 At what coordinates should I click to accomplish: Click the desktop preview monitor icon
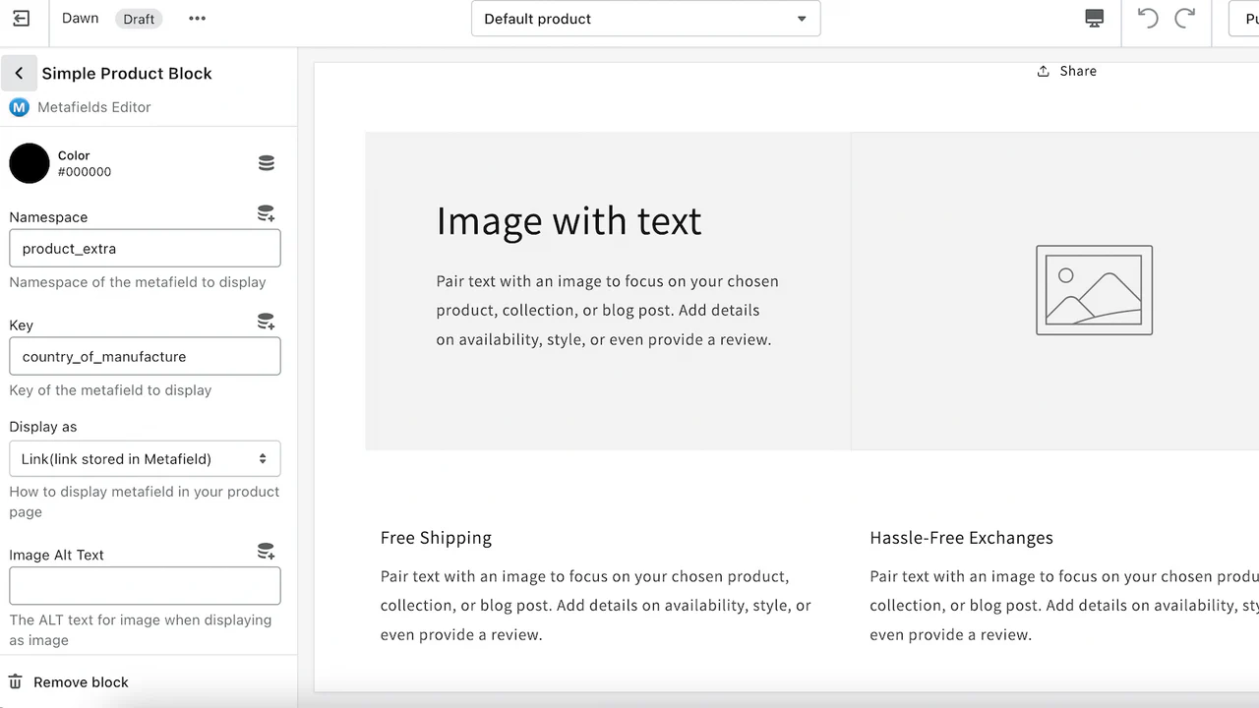coord(1094,19)
